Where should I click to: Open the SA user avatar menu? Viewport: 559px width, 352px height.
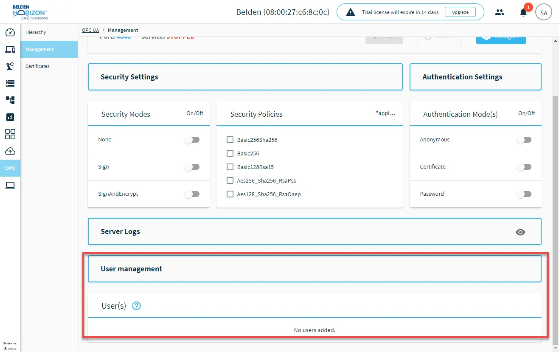[x=544, y=13]
